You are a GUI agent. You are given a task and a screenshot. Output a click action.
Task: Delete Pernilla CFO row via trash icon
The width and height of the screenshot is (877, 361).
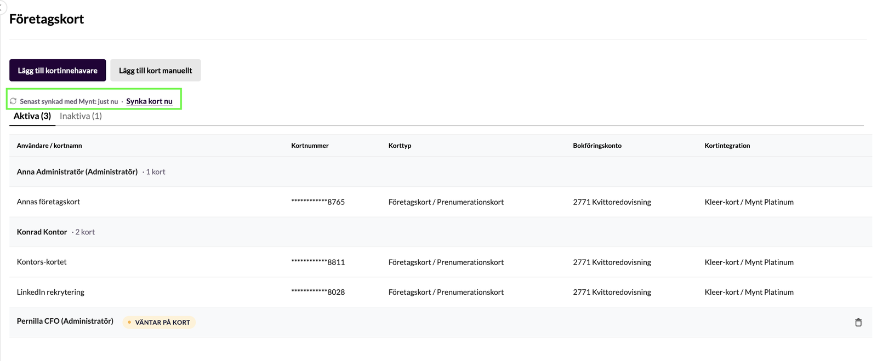tap(858, 322)
